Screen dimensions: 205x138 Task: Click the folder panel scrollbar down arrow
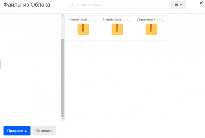coord(63,119)
